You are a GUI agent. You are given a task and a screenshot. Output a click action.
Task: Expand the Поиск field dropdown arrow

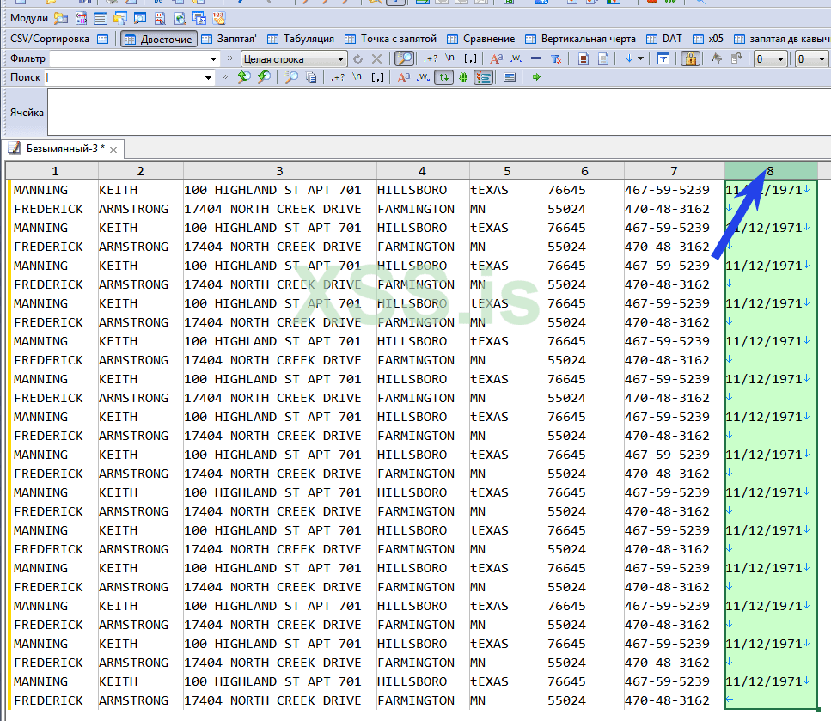[x=208, y=77]
